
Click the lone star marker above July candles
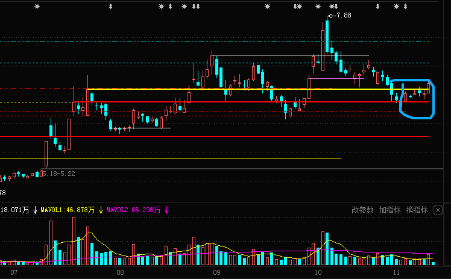click(37, 6)
